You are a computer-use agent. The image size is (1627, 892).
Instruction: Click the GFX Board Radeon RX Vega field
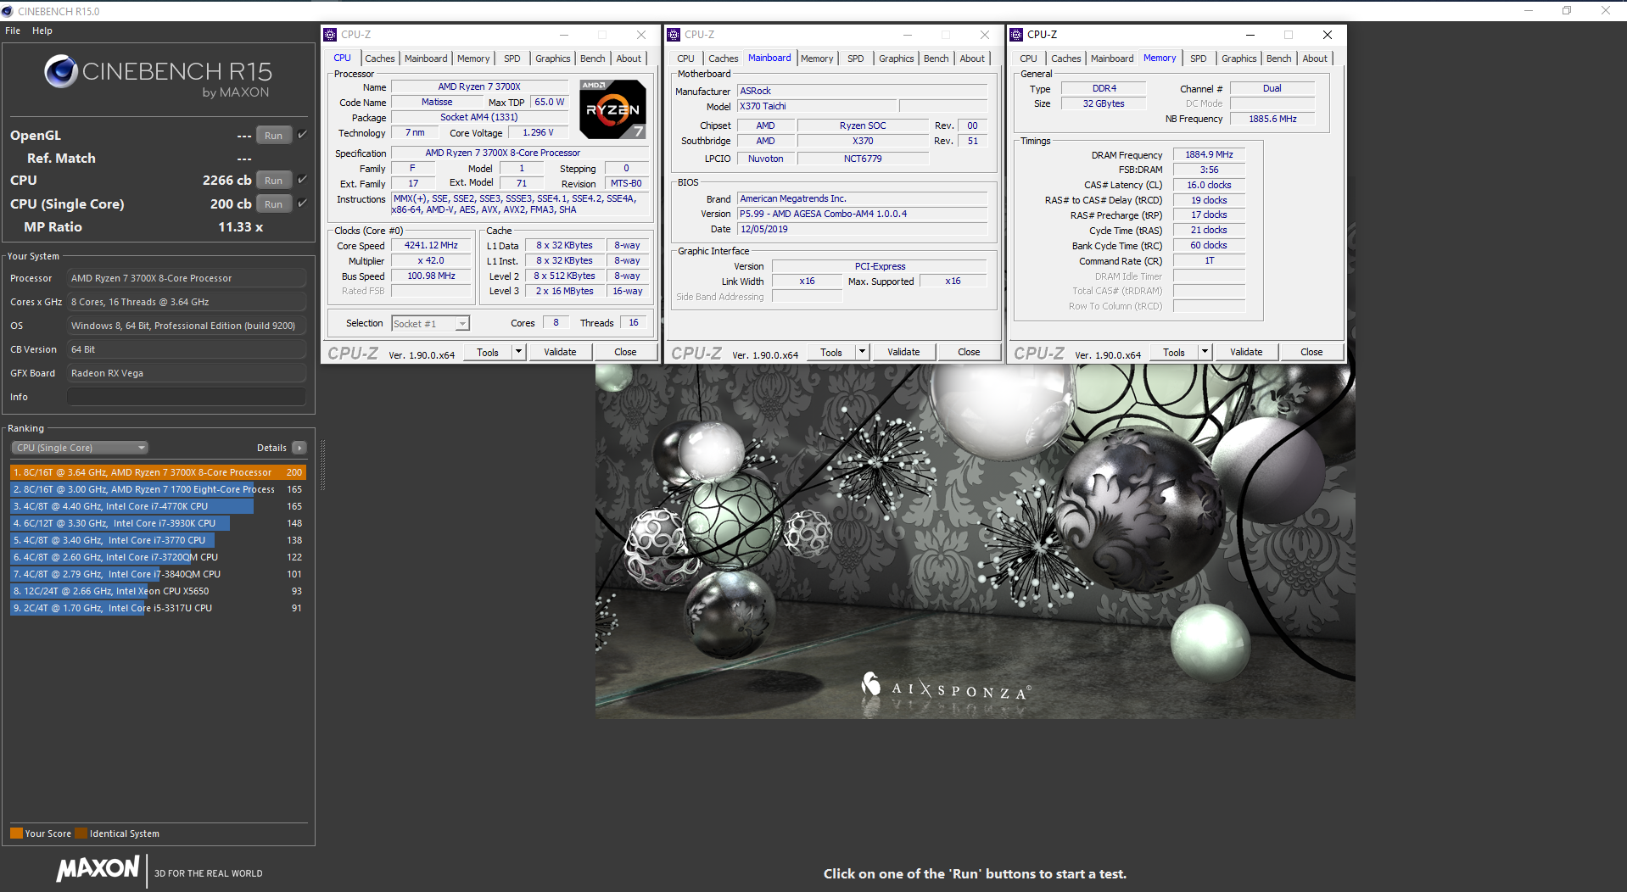coord(187,373)
